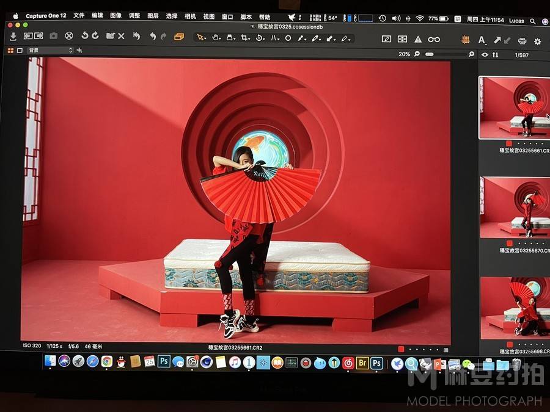Open the 背景 layer dropdown

point(50,50)
